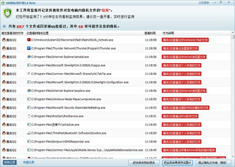Click red tag about iPod software files
This screenshot has width=235, height=167.
(x=180, y=116)
